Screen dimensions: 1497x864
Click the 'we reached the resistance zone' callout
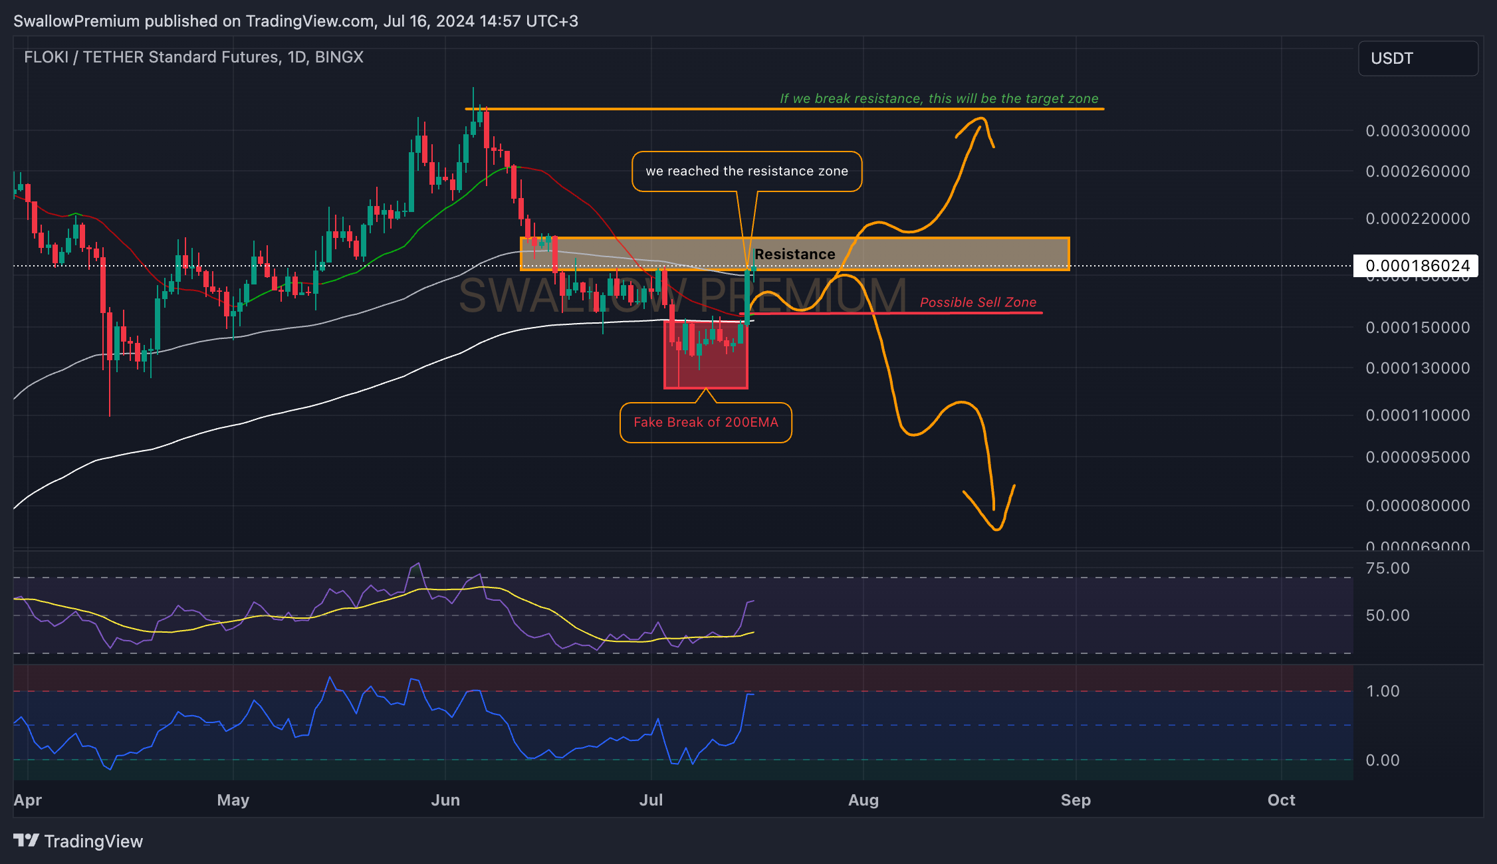[x=747, y=171]
